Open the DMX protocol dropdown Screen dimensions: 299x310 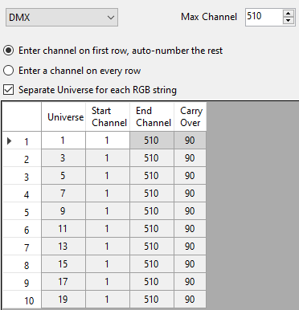pyautogui.click(x=62, y=18)
